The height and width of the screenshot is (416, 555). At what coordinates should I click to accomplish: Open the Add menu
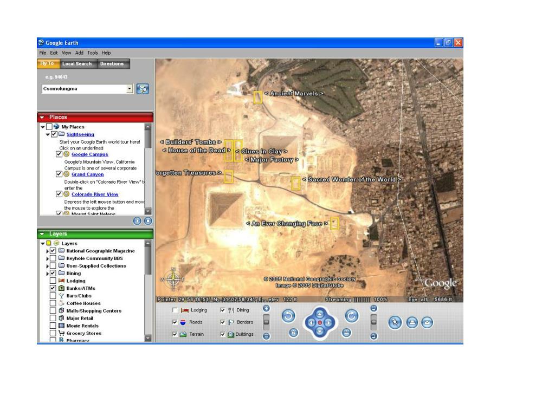tap(79, 53)
